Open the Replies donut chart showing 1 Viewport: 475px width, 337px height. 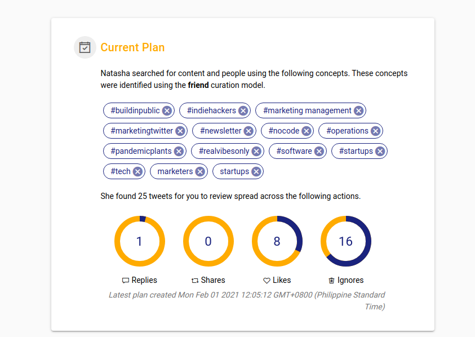[x=140, y=241]
